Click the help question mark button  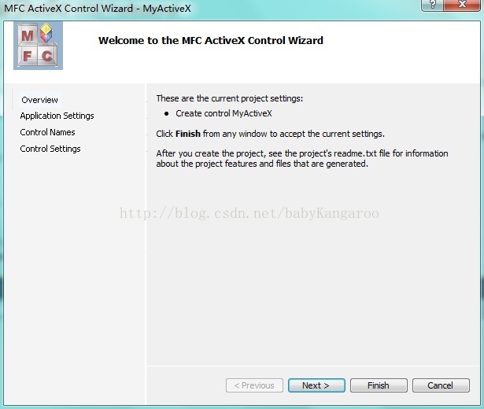click(x=432, y=5)
